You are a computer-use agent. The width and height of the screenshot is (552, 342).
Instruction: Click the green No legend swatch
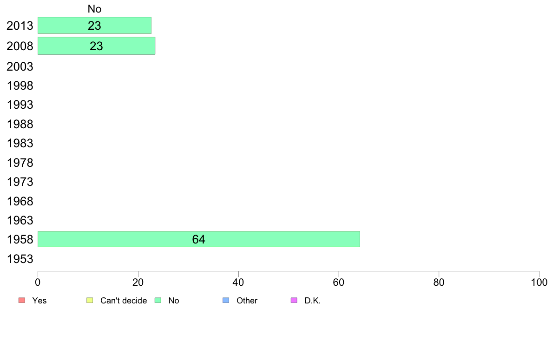158,300
